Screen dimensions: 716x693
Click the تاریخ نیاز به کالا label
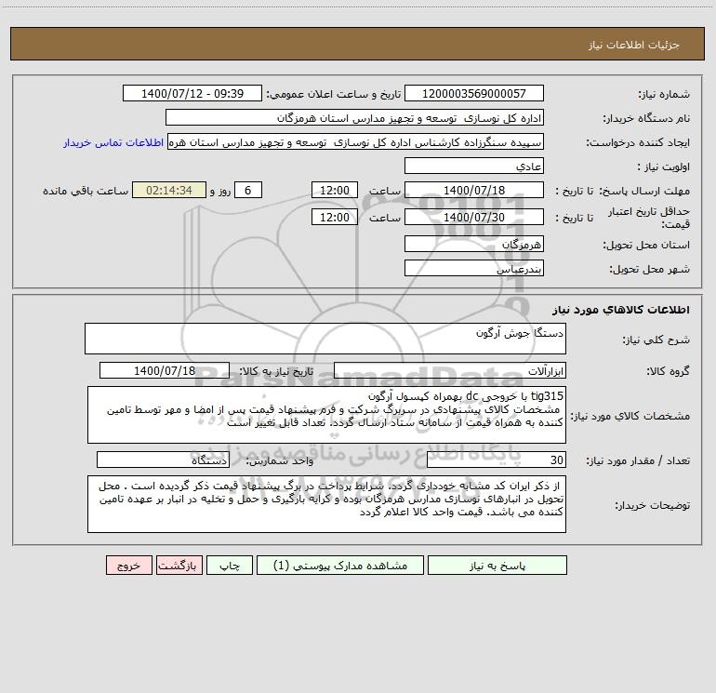[277, 371]
